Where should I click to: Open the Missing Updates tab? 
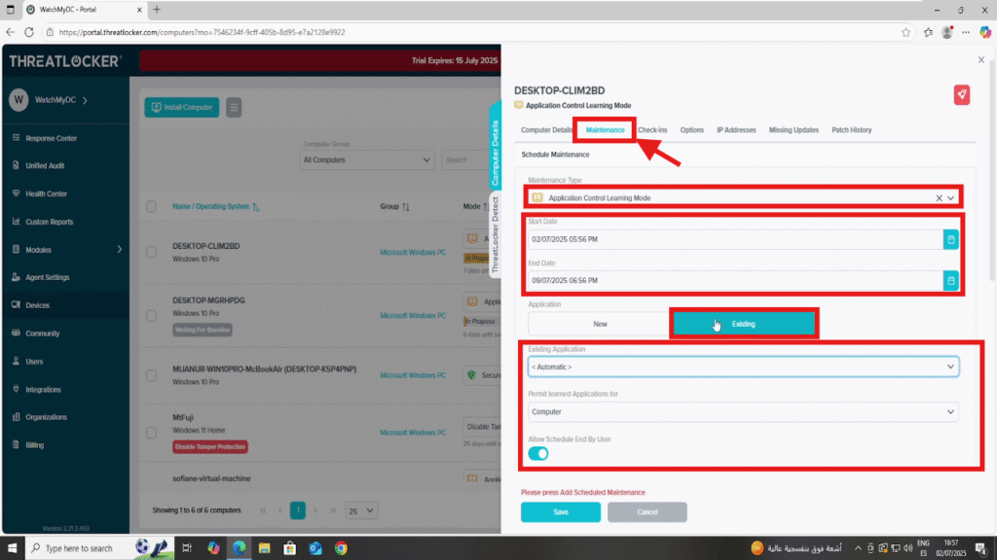(x=794, y=130)
